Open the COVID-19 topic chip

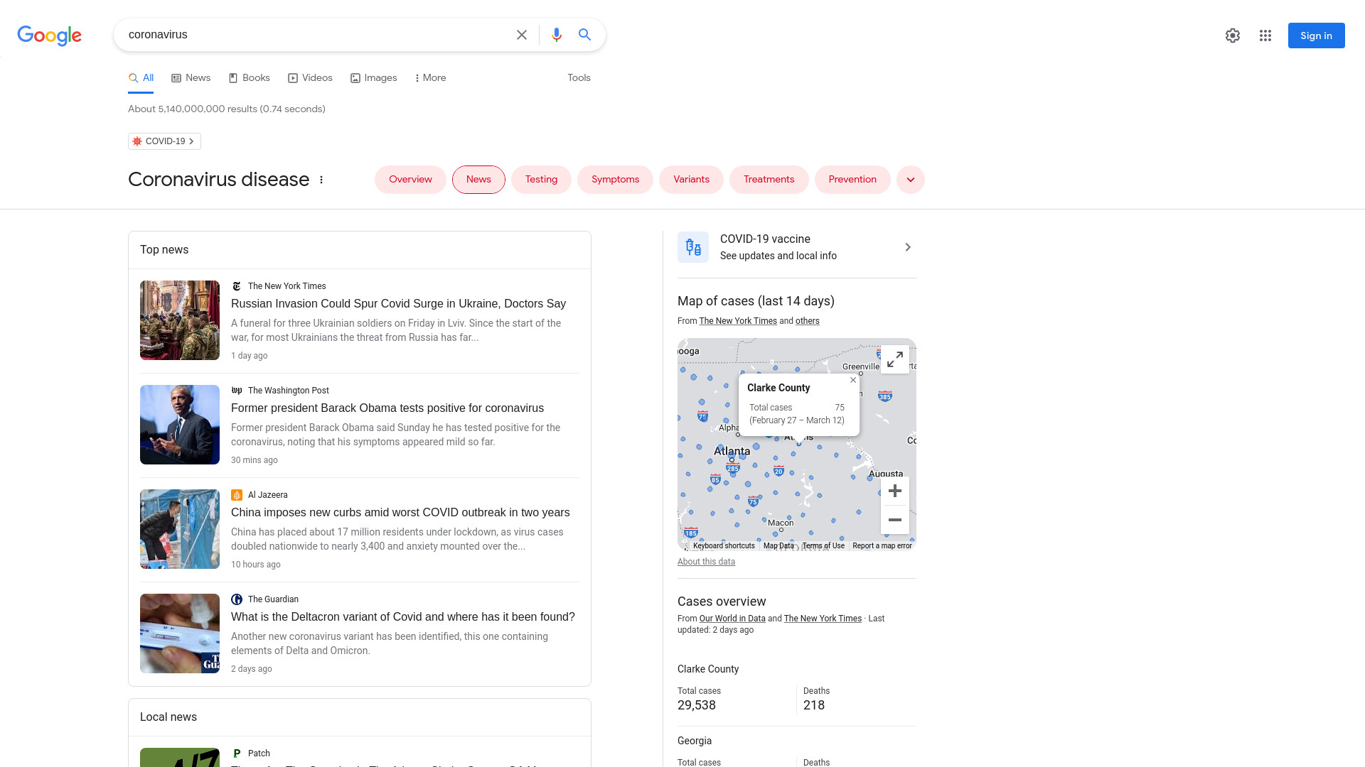coord(164,141)
